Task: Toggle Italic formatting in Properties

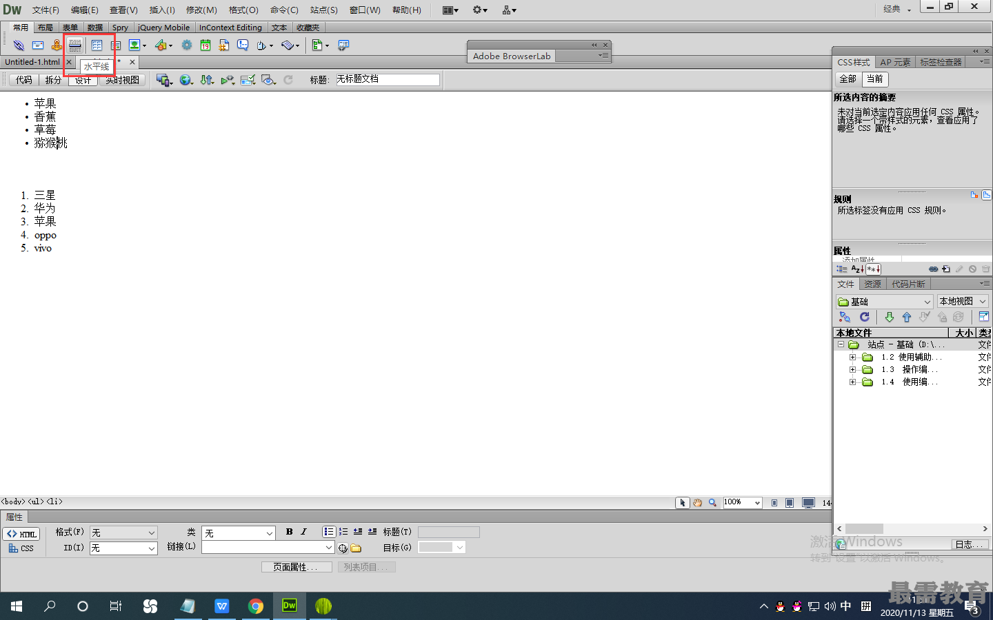Action: [303, 532]
